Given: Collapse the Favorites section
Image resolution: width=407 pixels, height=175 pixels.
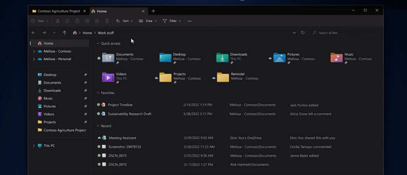Looking at the screenshot, I should (x=98, y=93).
